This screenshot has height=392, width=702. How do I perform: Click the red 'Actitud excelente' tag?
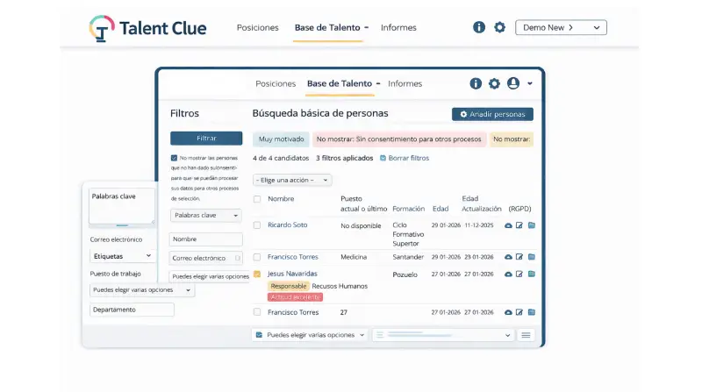coord(295,297)
